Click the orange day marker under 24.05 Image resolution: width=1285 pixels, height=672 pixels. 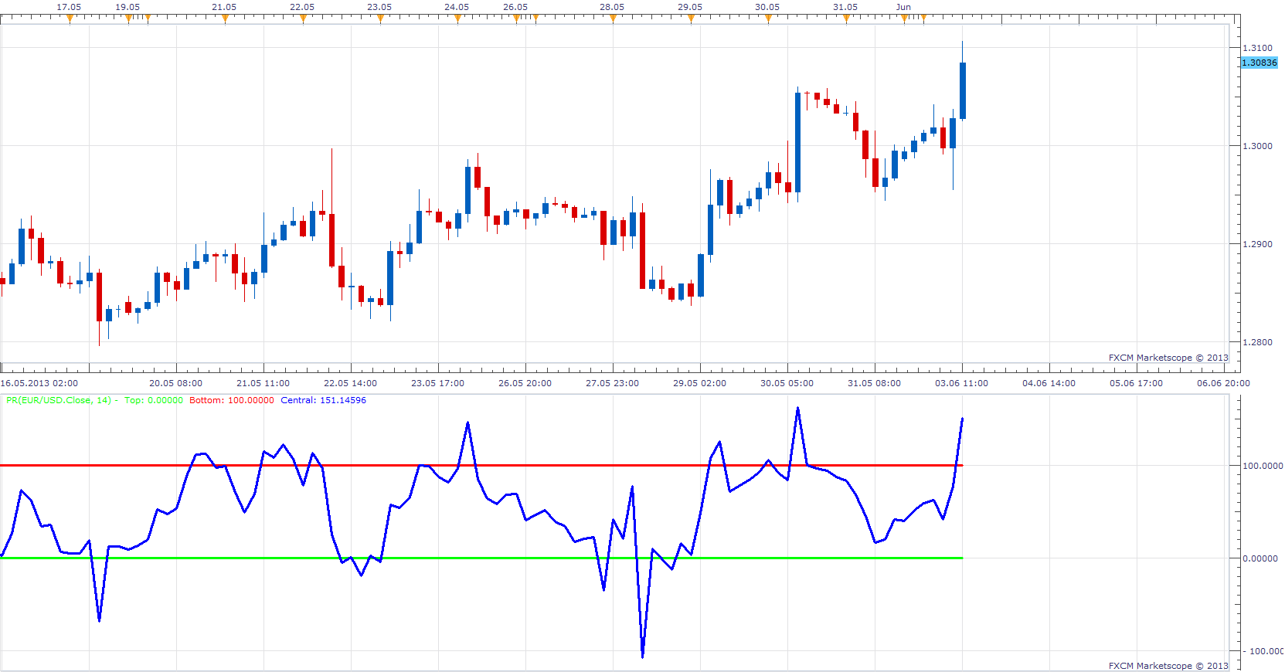pyautogui.click(x=457, y=19)
